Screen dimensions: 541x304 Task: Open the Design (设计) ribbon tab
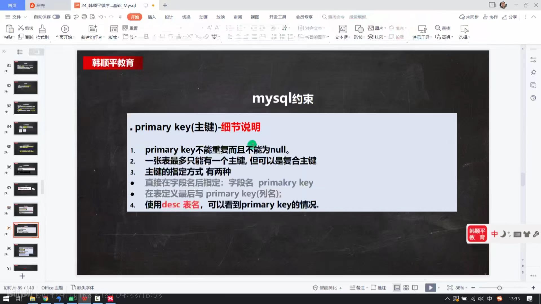coord(169,17)
